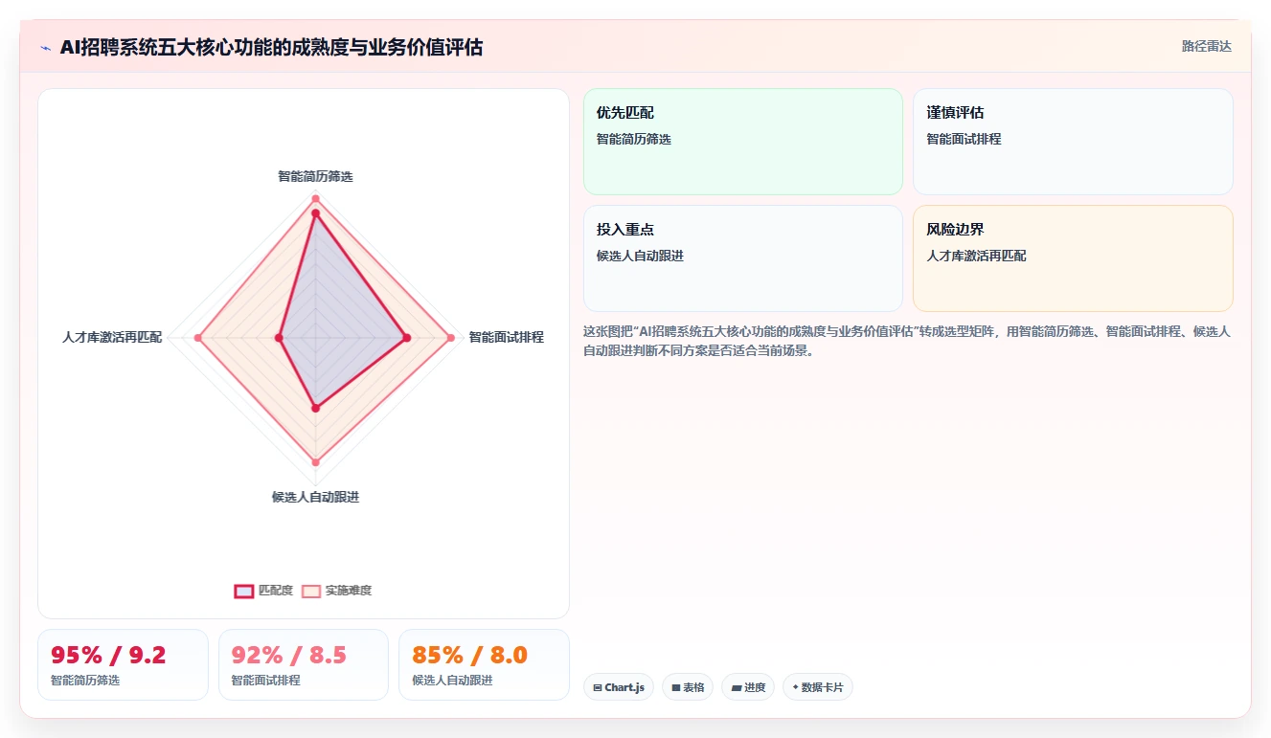Click the description paragraph starting 这张图把
Viewport: 1271px width, 738px height.
coord(907,341)
